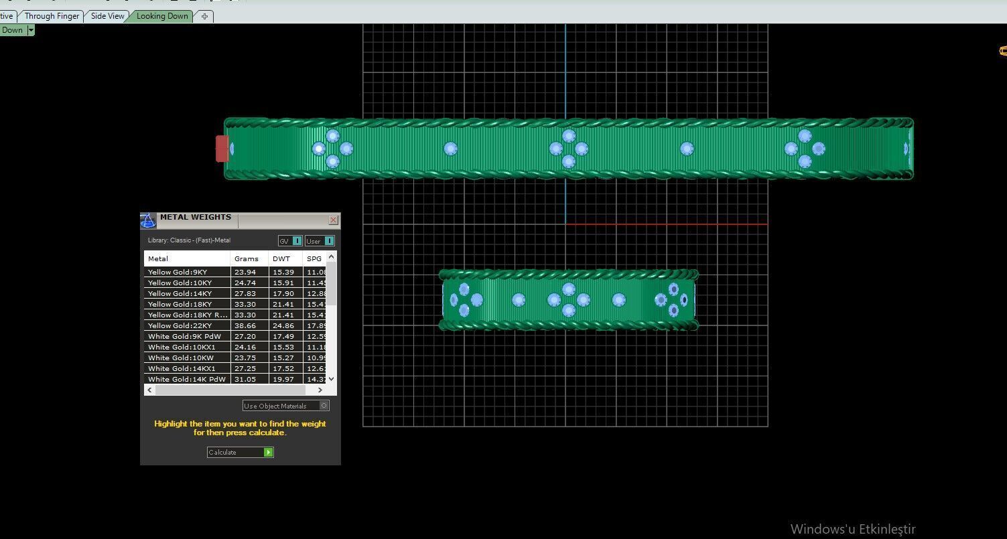1007x539 pixels.
Task: Click the DWT column header
Action: click(285, 258)
